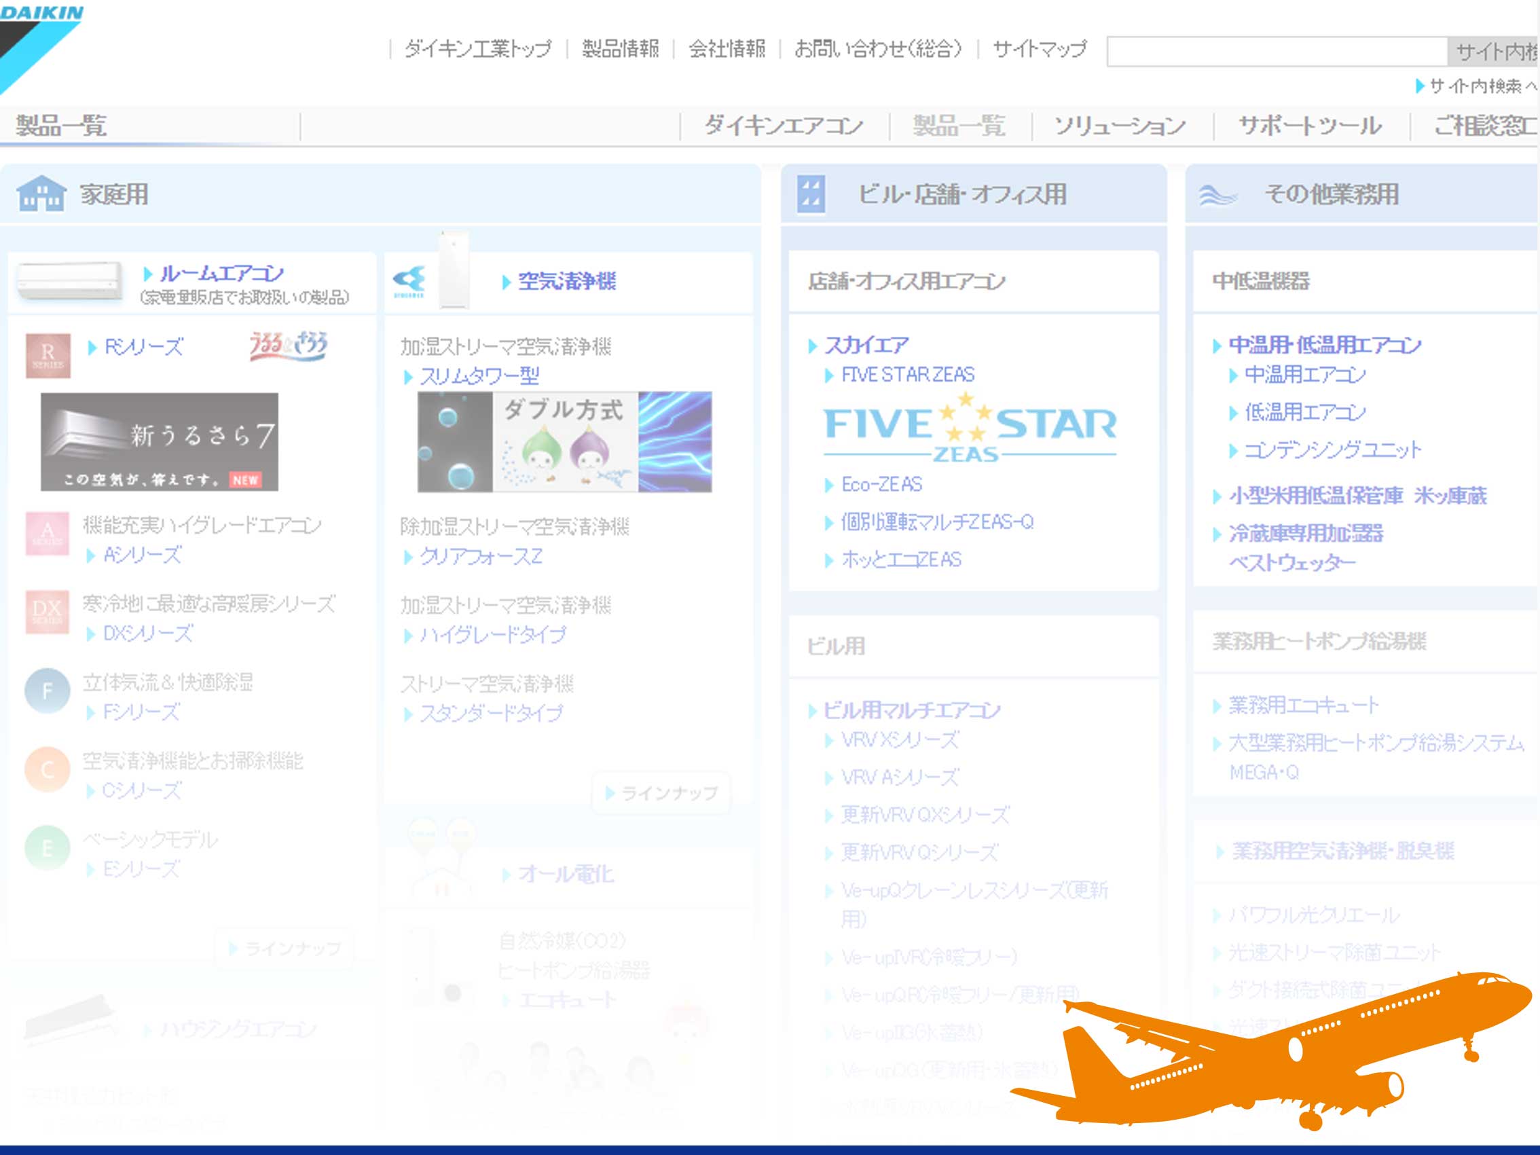Click the サイト内検索 search button

[x=1493, y=52]
